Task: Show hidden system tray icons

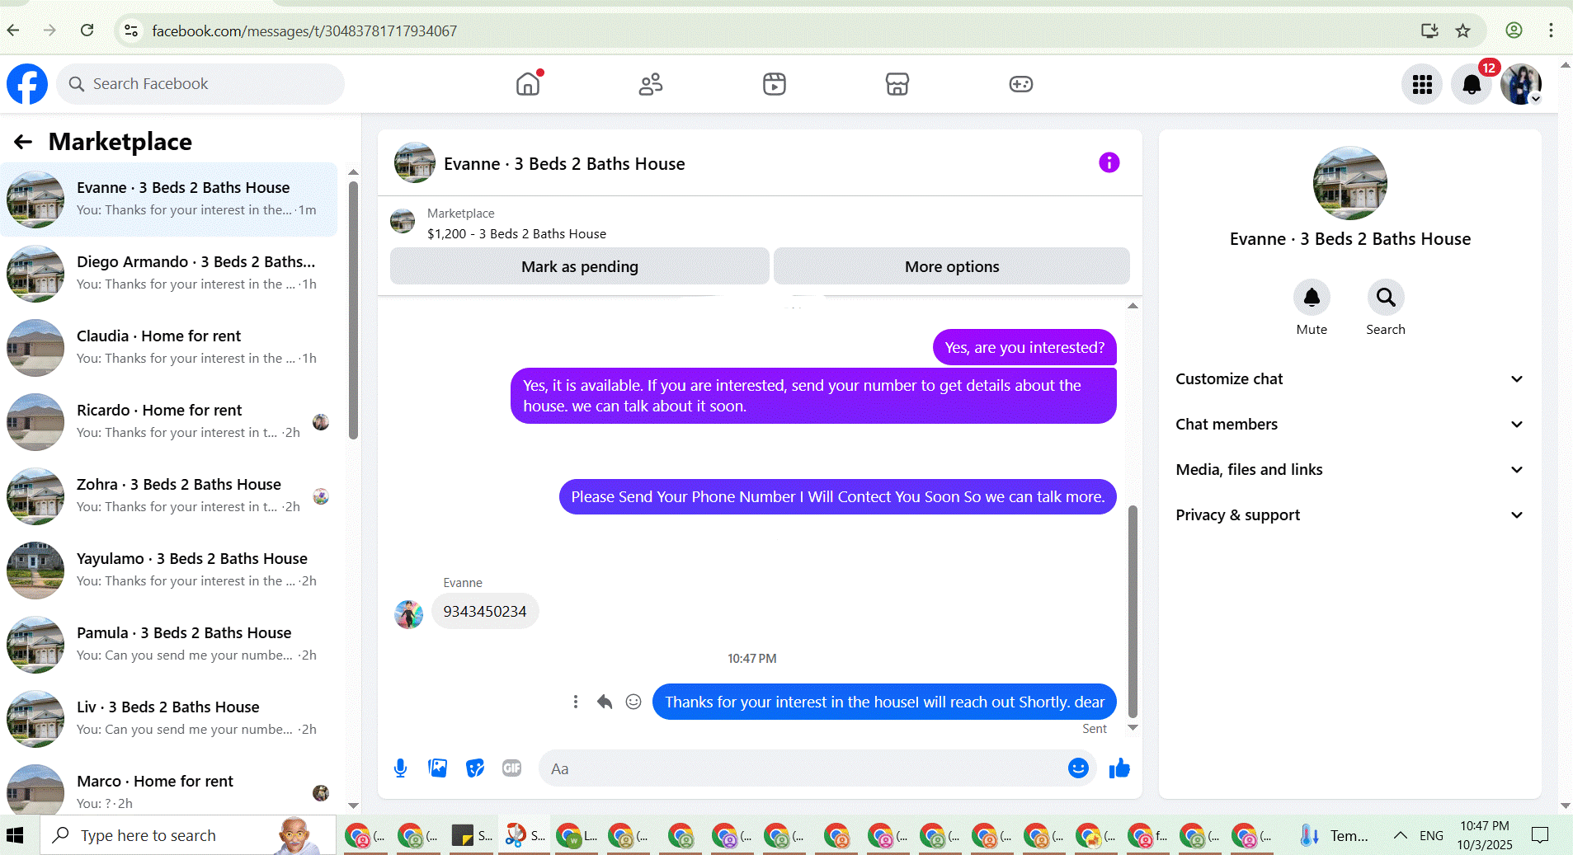Action: 1401,835
